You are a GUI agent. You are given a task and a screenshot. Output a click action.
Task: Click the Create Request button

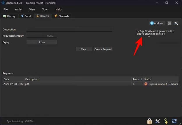103,49
